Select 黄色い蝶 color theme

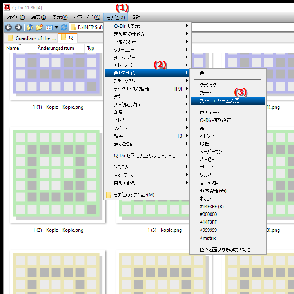click(x=228, y=183)
